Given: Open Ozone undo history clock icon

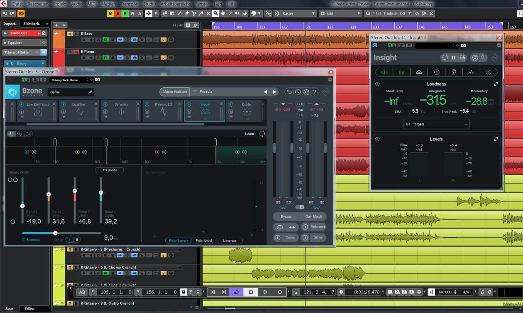Looking at the screenshot, I should tap(298, 92).
